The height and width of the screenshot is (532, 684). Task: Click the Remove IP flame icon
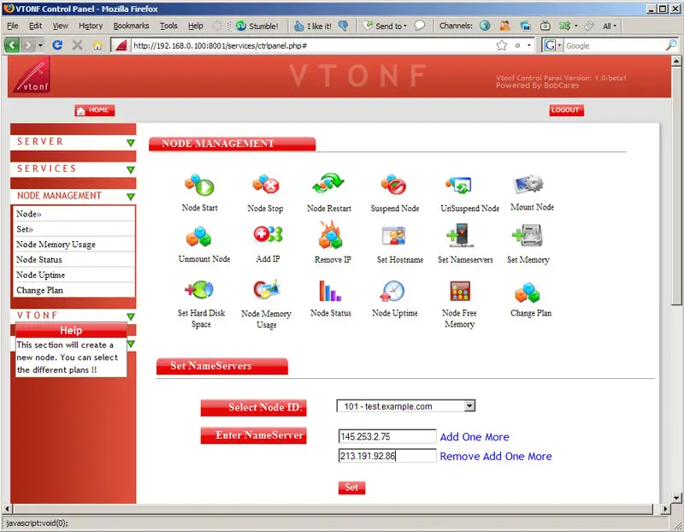(332, 235)
